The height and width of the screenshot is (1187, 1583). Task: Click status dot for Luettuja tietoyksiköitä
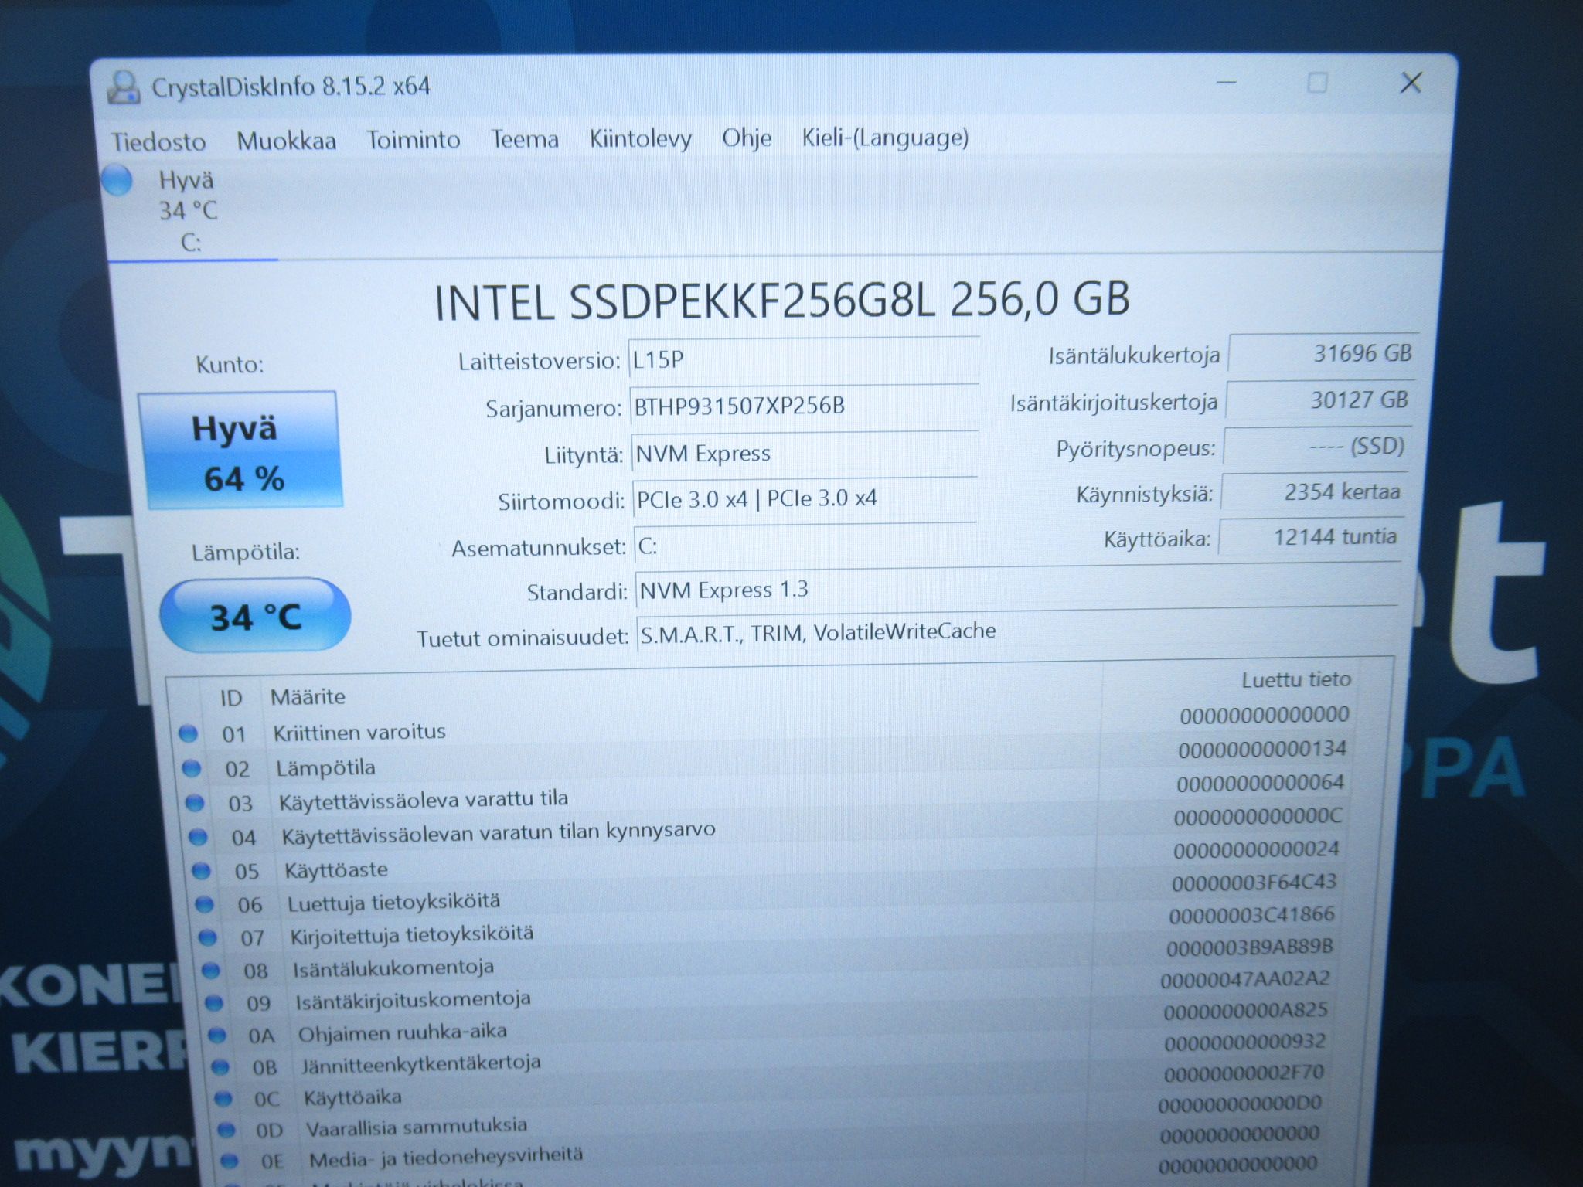(x=204, y=903)
